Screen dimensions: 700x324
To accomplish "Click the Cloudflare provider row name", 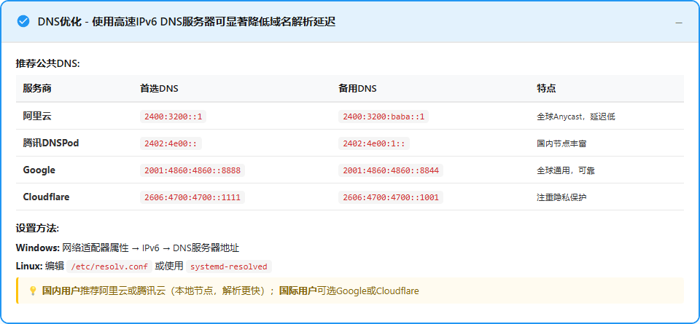I will click(47, 197).
